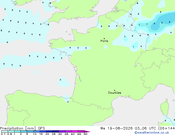Pick the 1–2 mm legend swatch
Screen dimensions: 175x135
pyautogui.click(x=17, y=131)
